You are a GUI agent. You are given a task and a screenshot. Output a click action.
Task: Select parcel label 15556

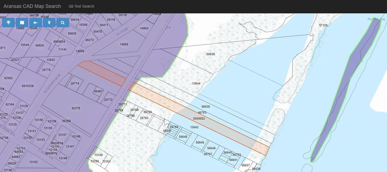(x=83, y=25)
